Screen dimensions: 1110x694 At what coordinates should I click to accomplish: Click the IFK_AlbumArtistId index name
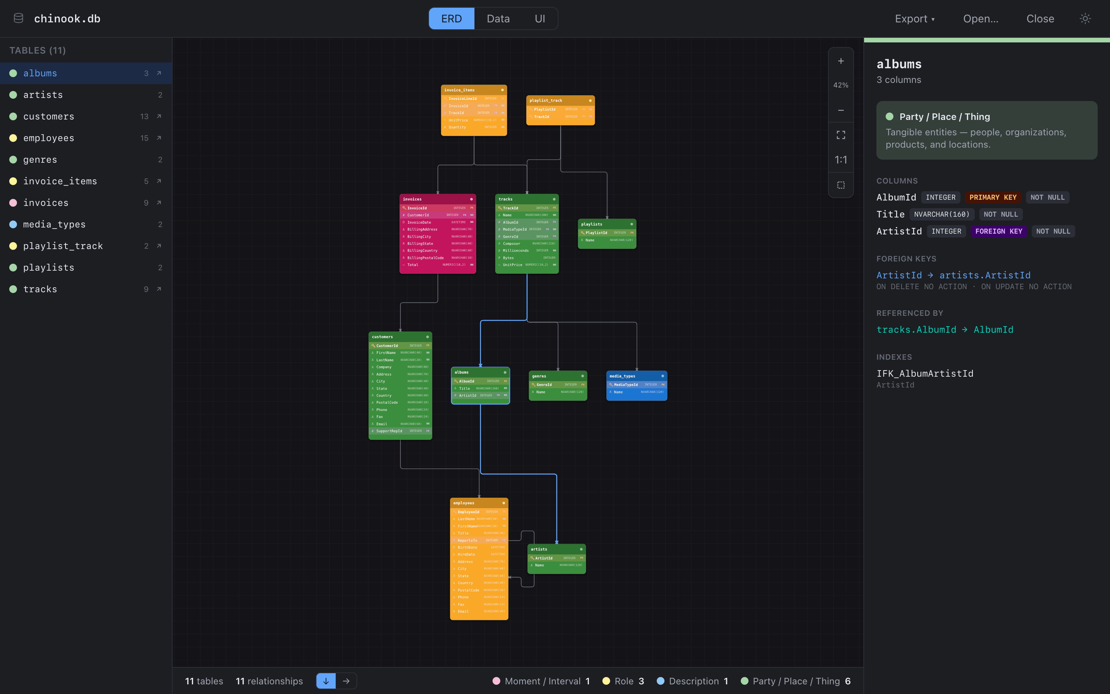click(x=925, y=374)
